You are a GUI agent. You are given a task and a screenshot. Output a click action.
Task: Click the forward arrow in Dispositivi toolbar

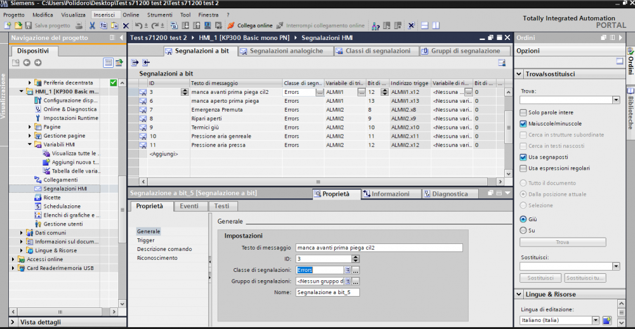[37, 63]
